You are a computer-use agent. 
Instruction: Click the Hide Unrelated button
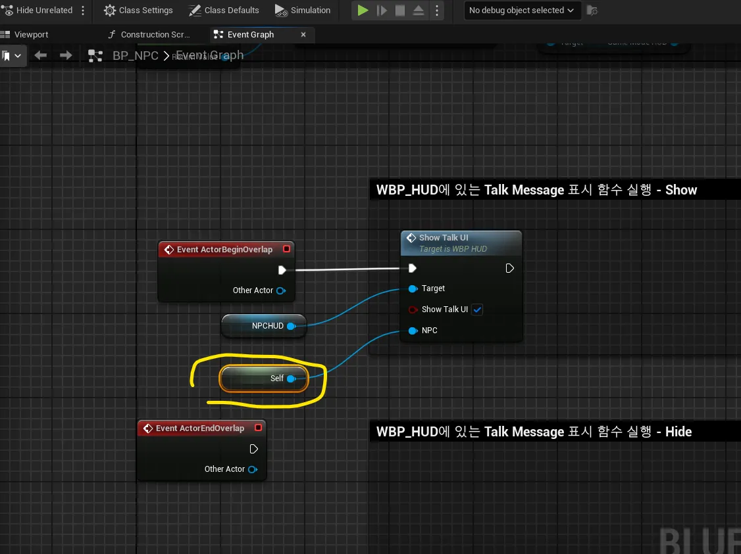(37, 10)
